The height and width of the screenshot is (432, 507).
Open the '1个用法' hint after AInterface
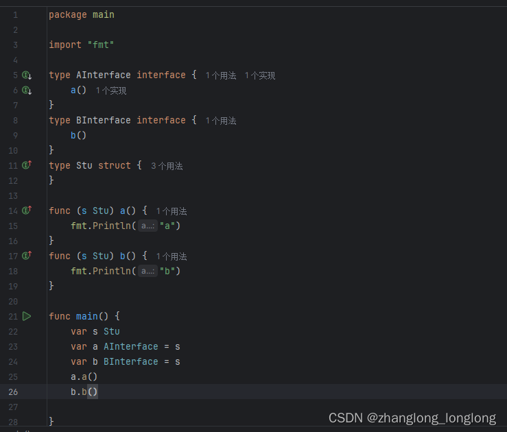pyautogui.click(x=221, y=75)
